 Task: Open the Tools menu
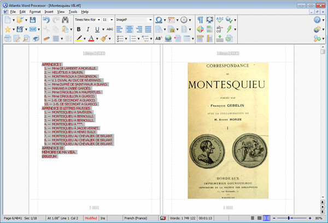73,11
